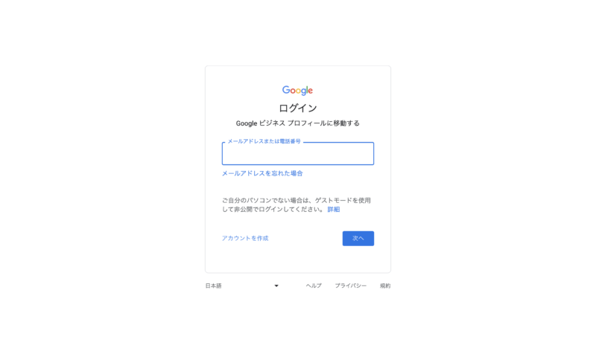The width and height of the screenshot is (596, 339).
Task: Open the 日本語 language selector
Action: tap(242, 286)
